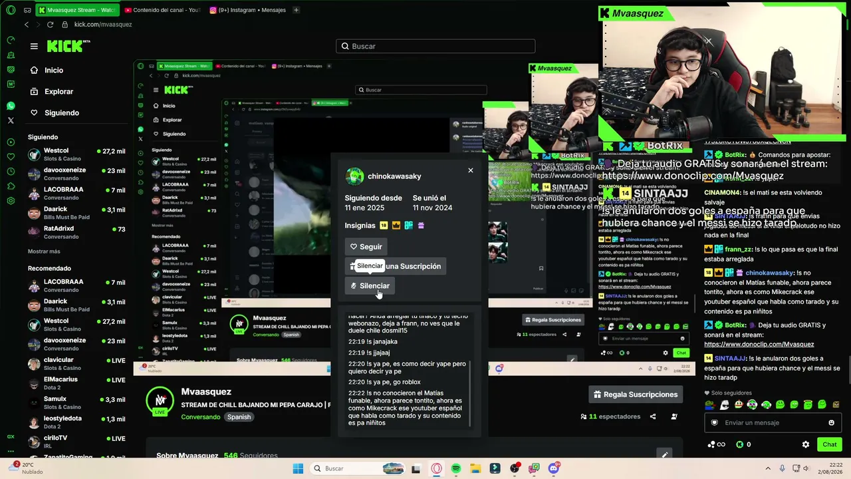Open bookmarks heart icon in Opera's outer sidebar
The width and height of the screenshot is (851, 479).
[x=11, y=156]
